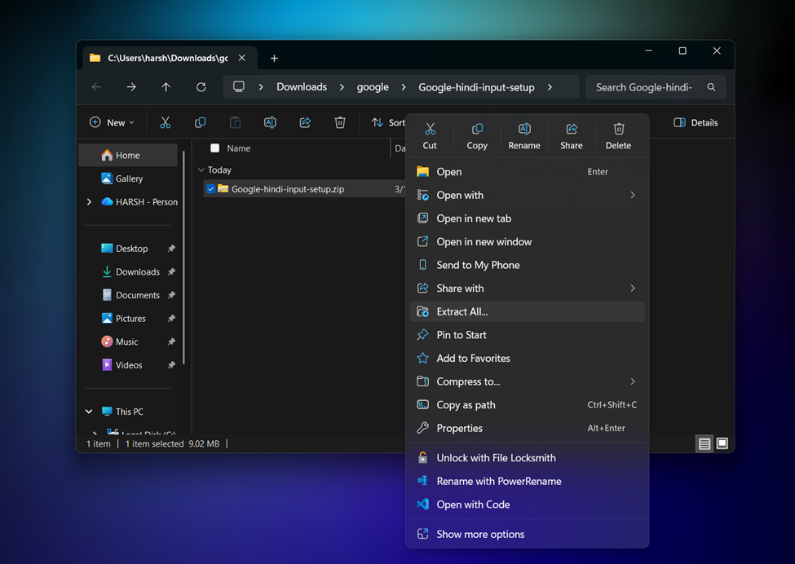Collapse the Today group
The image size is (795, 564).
tap(201, 170)
